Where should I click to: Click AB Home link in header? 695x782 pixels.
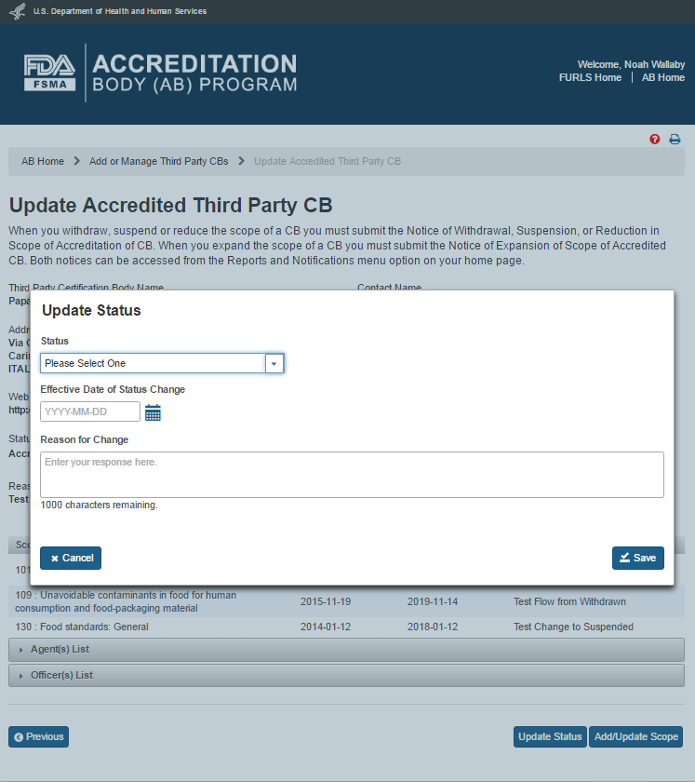tap(662, 77)
